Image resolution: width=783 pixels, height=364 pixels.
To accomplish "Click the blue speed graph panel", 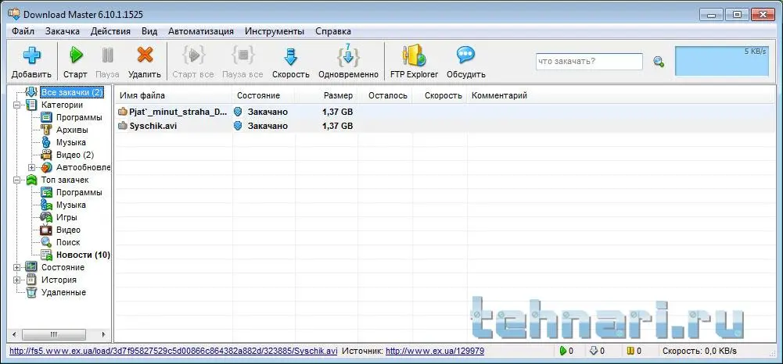I will pyautogui.click(x=721, y=62).
